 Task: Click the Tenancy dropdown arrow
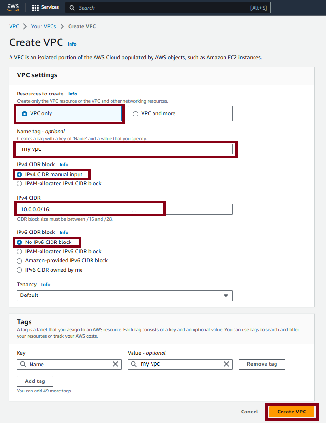(226, 296)
